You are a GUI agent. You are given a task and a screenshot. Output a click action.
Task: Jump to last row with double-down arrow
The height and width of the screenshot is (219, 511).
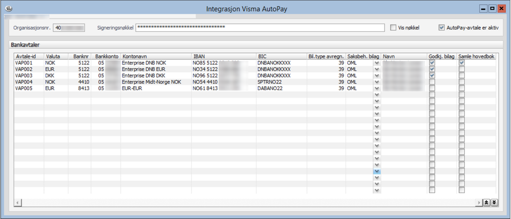495,203
